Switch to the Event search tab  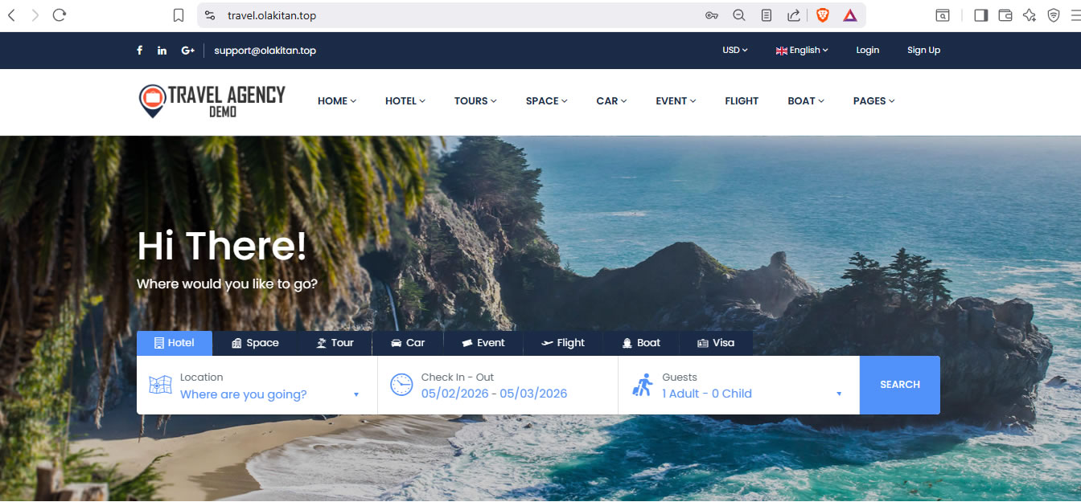483,343
